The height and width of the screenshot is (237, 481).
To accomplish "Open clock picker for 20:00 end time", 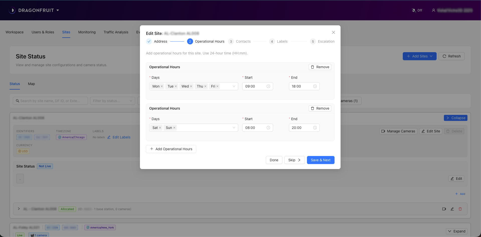I will pos(315,128).
